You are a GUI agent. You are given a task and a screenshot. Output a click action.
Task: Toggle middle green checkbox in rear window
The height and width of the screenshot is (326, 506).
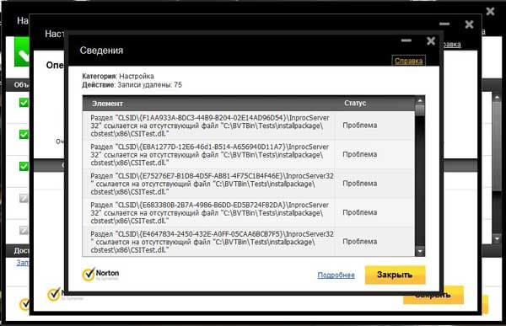coord(24,134)
